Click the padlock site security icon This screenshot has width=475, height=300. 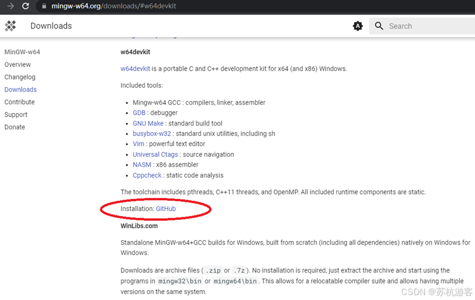(x=44, y=6)
